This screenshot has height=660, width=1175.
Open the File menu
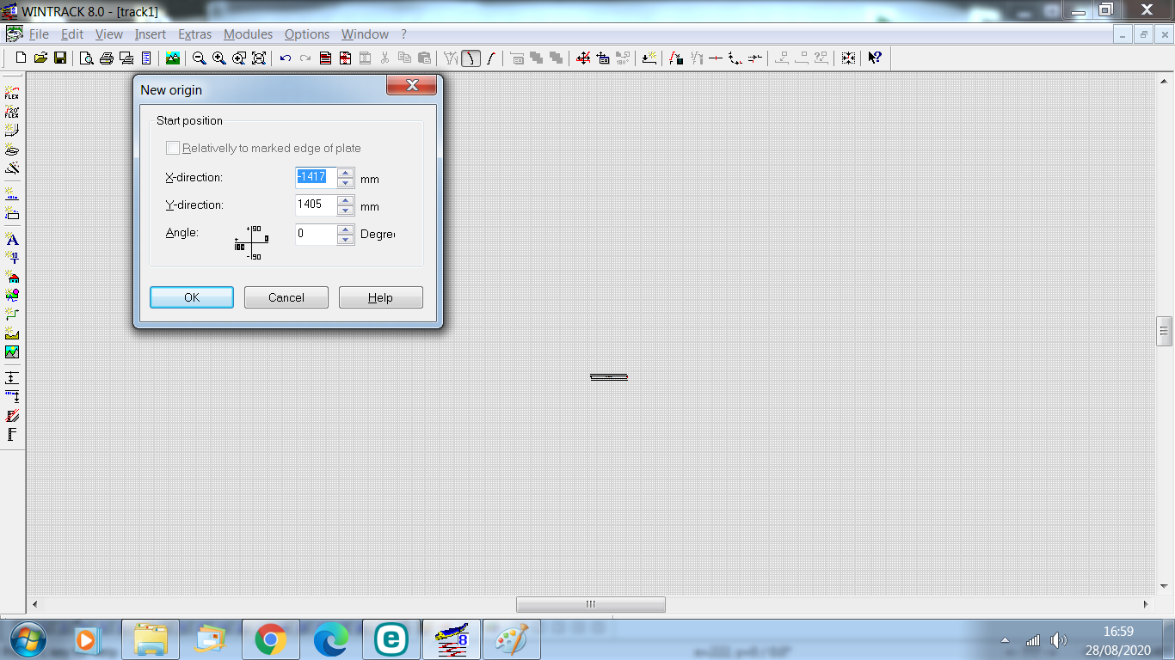[x=39, y=34]
